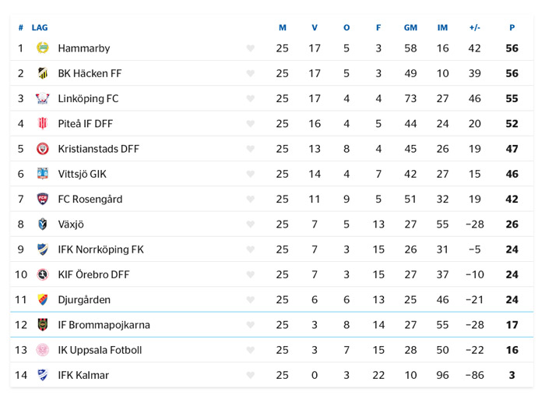Sort by the GM goals column header
This screenshot has height=403, width=545.
point(410,27)
